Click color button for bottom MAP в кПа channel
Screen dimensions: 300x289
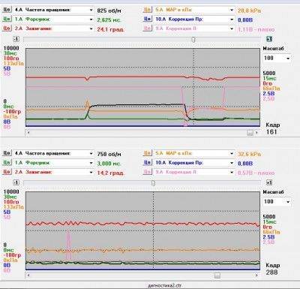148,153
